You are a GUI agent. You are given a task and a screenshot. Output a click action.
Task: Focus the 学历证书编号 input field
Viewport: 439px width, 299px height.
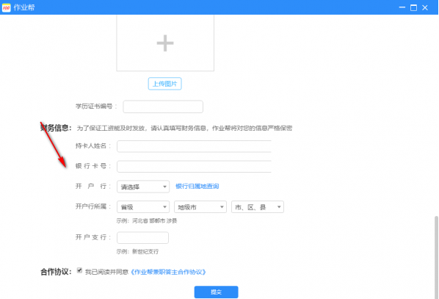pos(163,107)
